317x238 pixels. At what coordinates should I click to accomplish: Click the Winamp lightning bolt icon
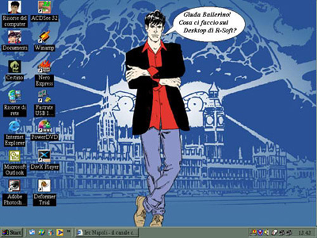point(44,37)
